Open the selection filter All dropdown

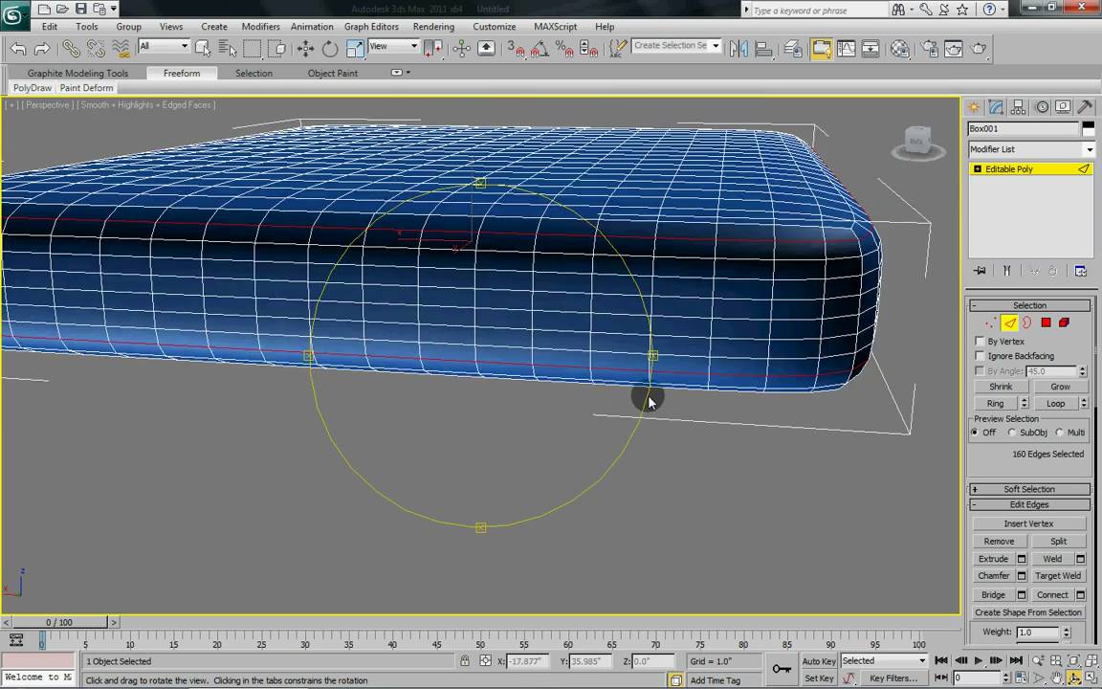pyautogui.click(x=164, y=46)
